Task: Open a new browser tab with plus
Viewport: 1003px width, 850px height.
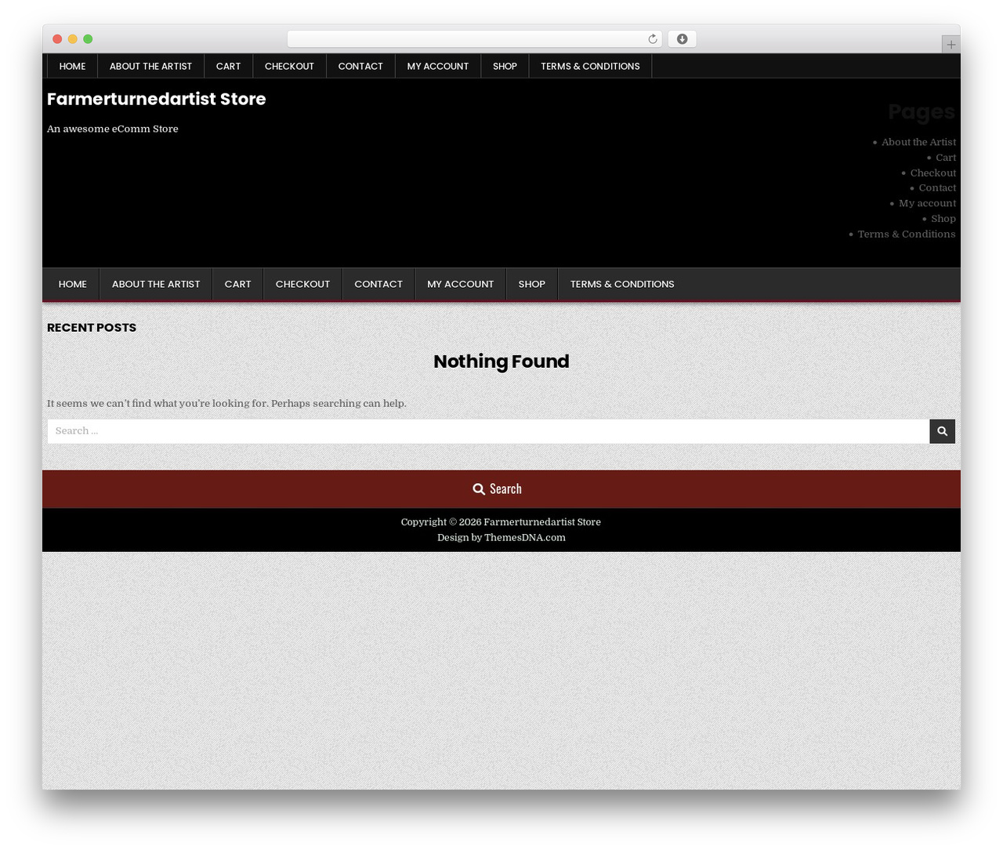Action: [x=950, y=45]
